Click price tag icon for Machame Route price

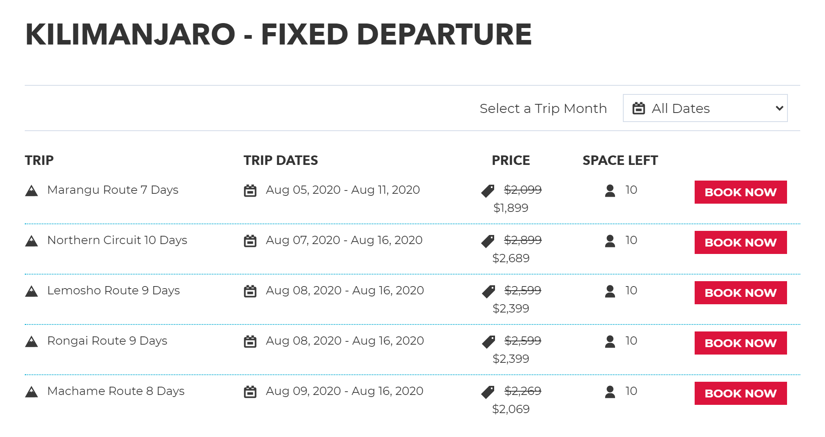coord(488,392)
